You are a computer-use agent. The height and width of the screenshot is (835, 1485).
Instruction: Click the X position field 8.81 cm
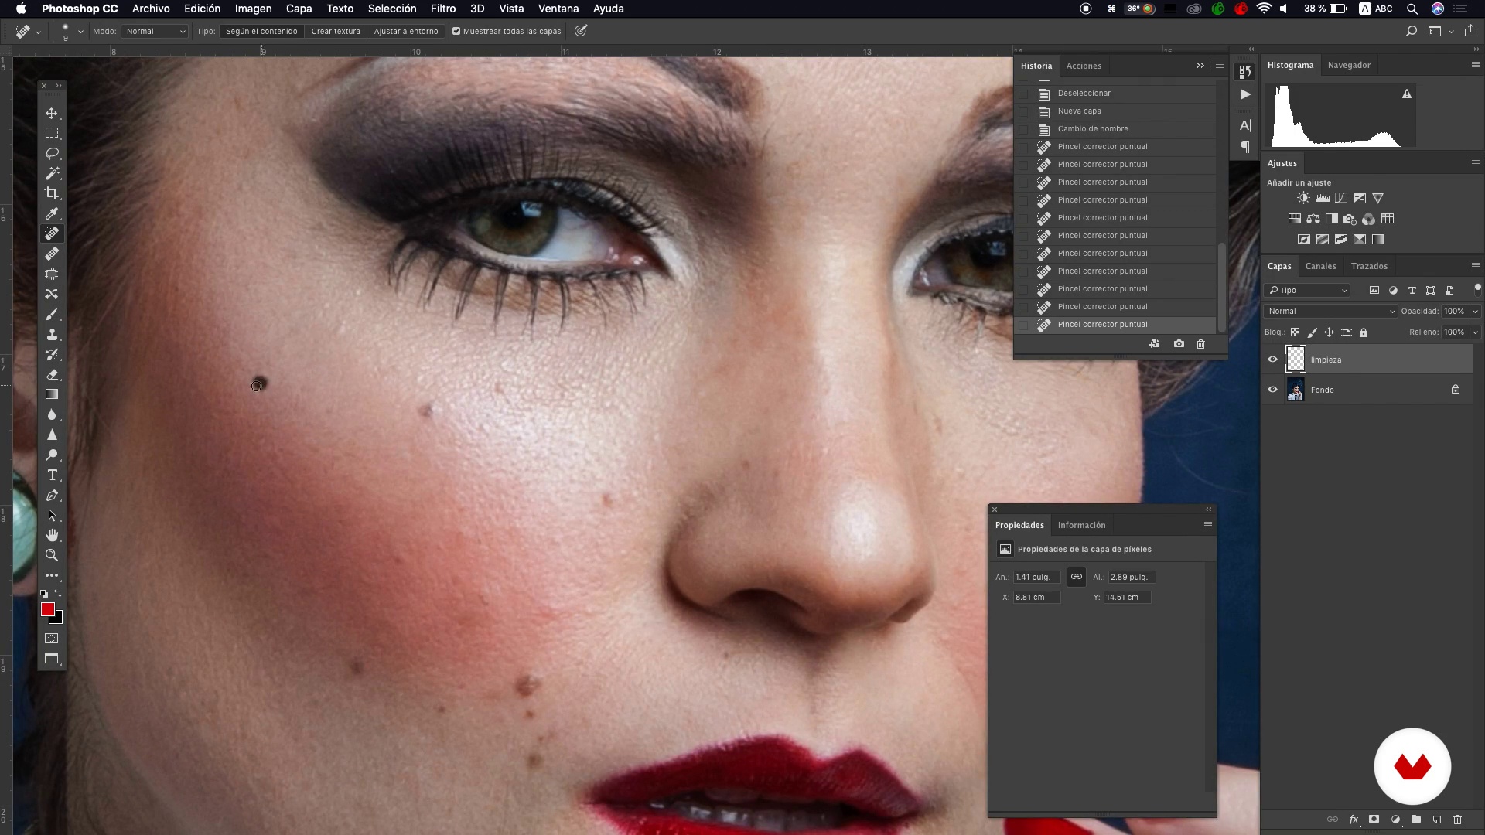[1036, 598]
